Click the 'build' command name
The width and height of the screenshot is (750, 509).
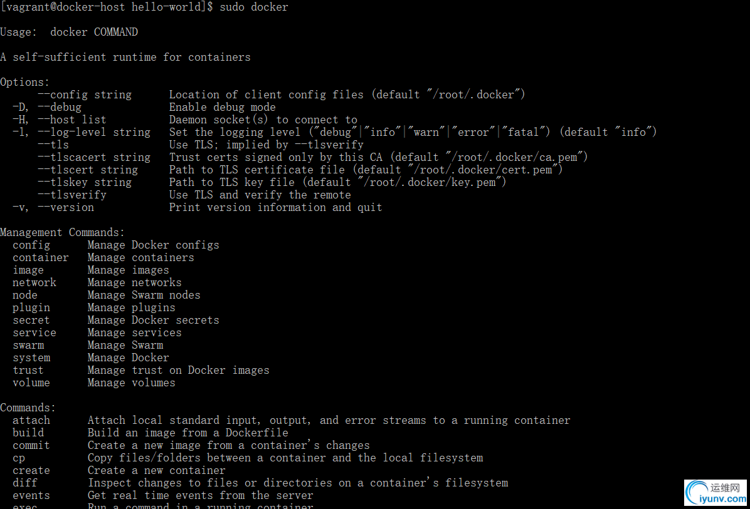[x=28, y=433]
